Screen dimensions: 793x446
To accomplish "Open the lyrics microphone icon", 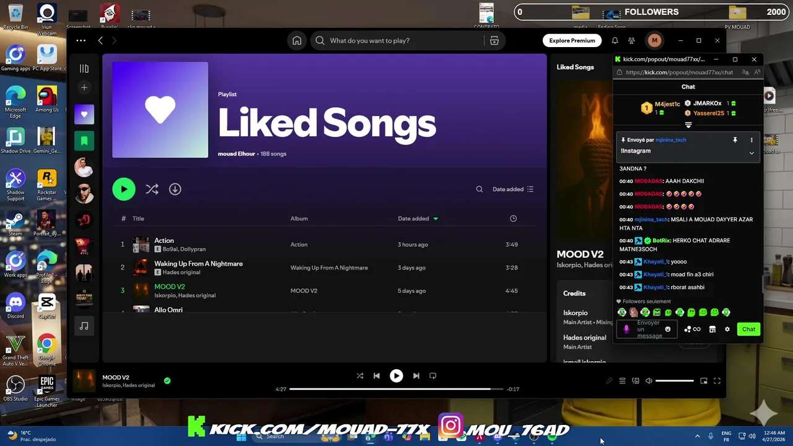I will click(609, 381).
